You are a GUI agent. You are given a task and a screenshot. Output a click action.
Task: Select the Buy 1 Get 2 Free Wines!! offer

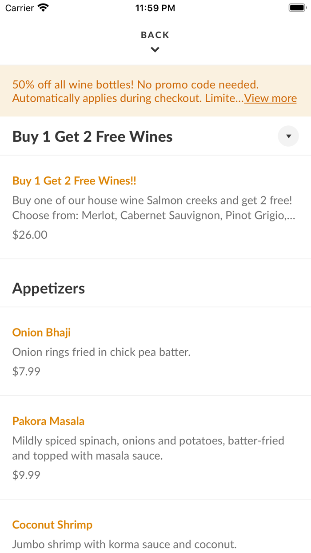(x=74, y=180)
